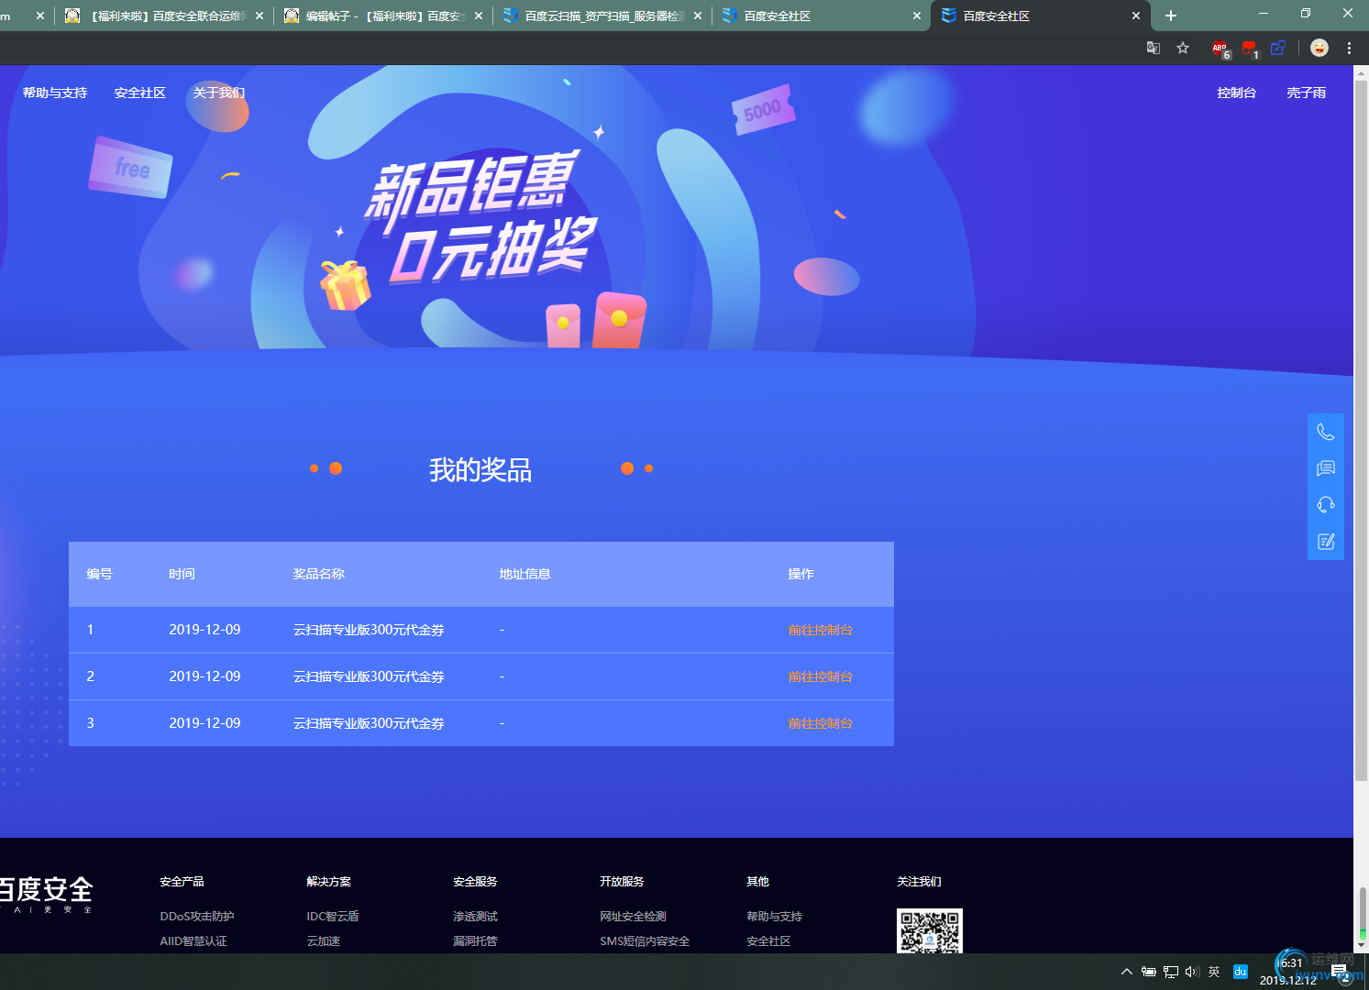Go to 控制台 in the top navigation
1369x990 pixels.
pos(1237,93)
